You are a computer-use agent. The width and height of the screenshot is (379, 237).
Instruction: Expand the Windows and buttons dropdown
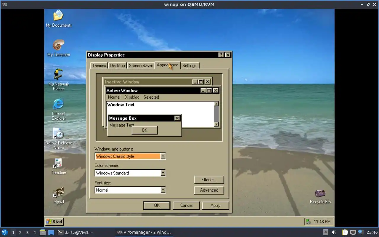163,156
